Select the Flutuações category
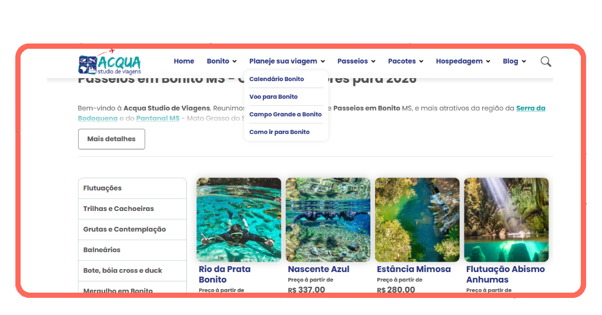Screen dimensions: 602x315 click(132, 188)
